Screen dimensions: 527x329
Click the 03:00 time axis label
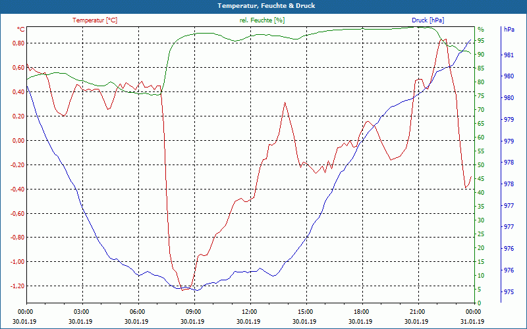point(81,311)
